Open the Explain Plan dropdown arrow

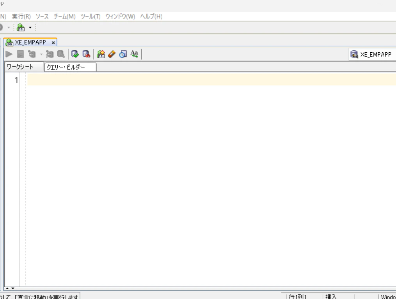pos(41,54)
